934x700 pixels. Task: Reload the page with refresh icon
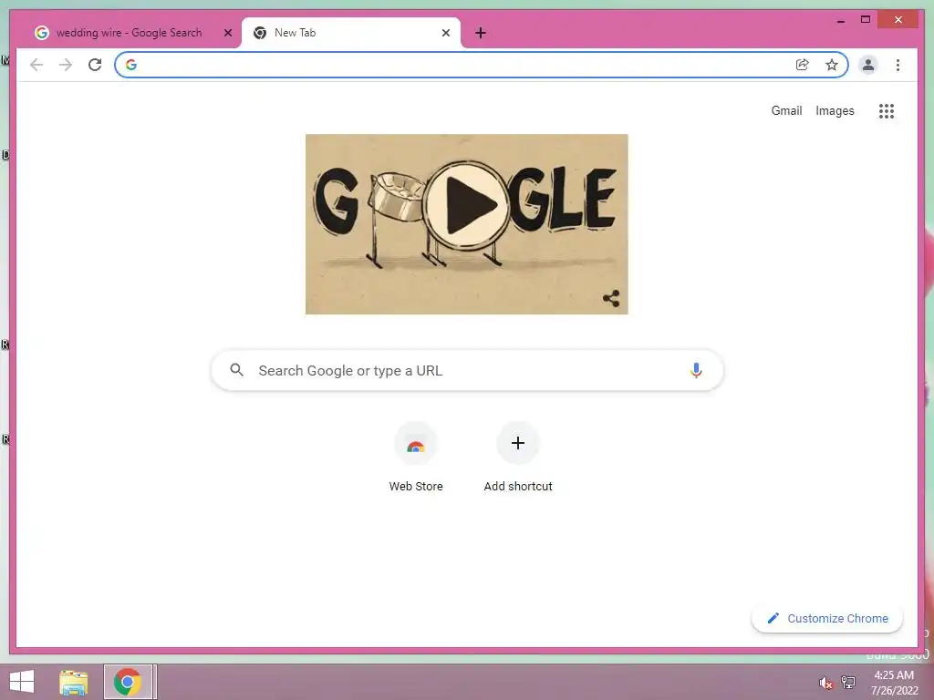pyautogui.click(x=95, y=65)
